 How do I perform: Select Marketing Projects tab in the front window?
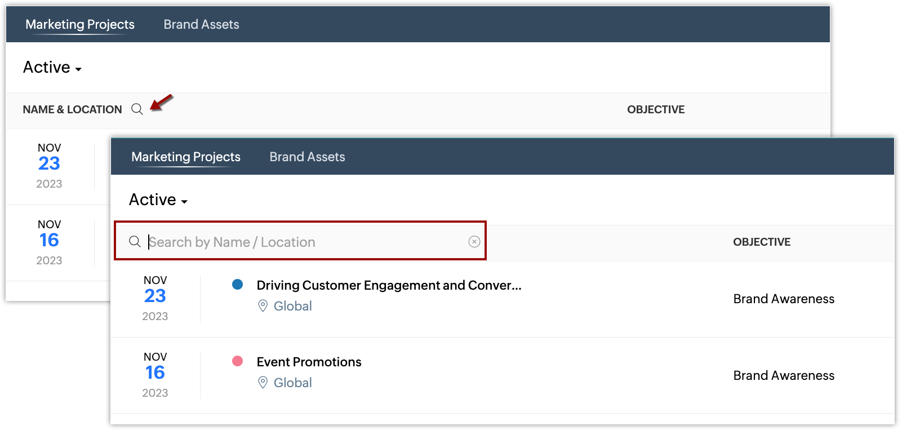[x=186, y=157]
